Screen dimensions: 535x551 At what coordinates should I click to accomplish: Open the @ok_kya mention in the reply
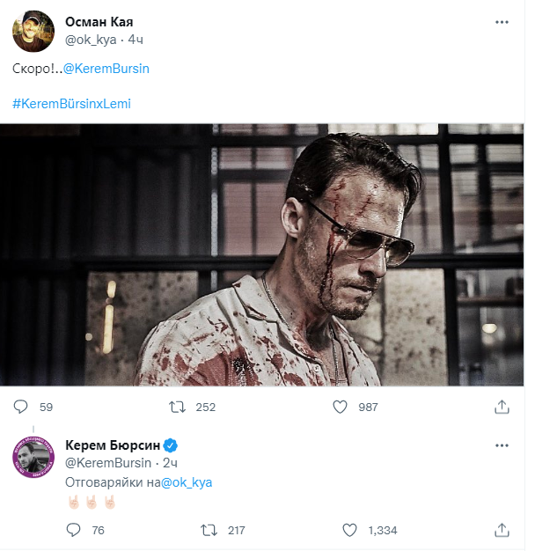click(186, 482)
